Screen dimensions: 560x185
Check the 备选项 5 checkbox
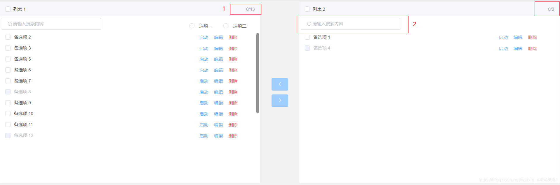pos(8,59)
